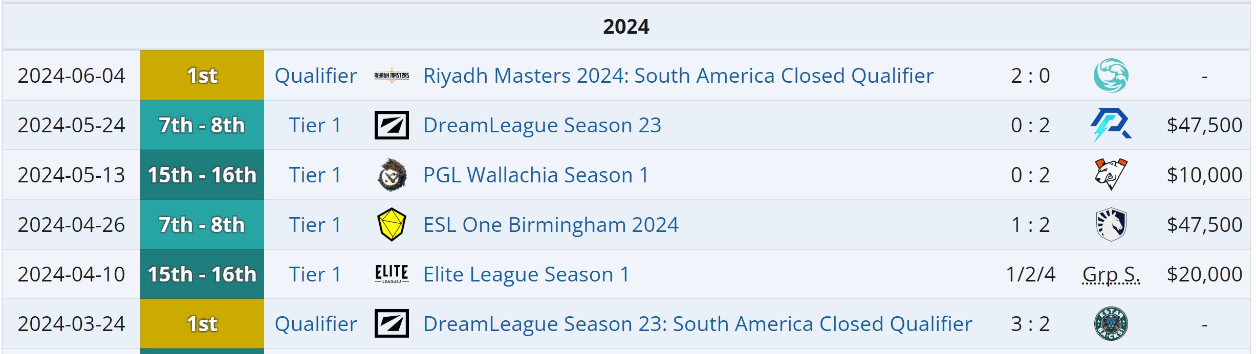Open PGL Wallachia Season 1 link

pos(535,175)
